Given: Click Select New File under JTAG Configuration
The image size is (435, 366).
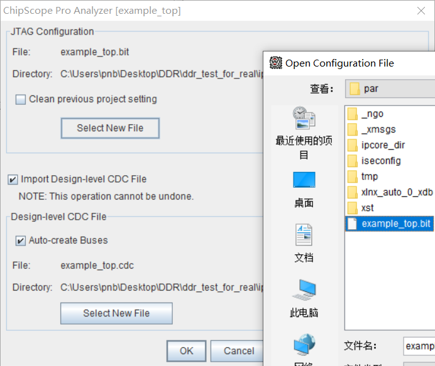Looking at the screenshot, I should pyautogui.click(x=110, y=128).
